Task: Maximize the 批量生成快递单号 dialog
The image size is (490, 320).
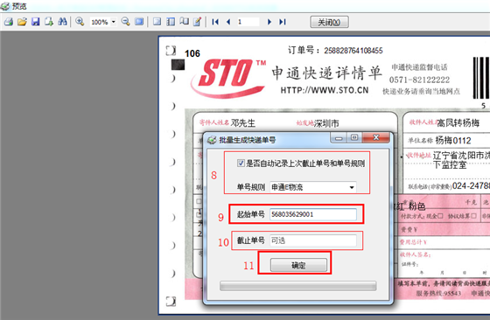Action: pyautogui.click(x=354, y=137)
